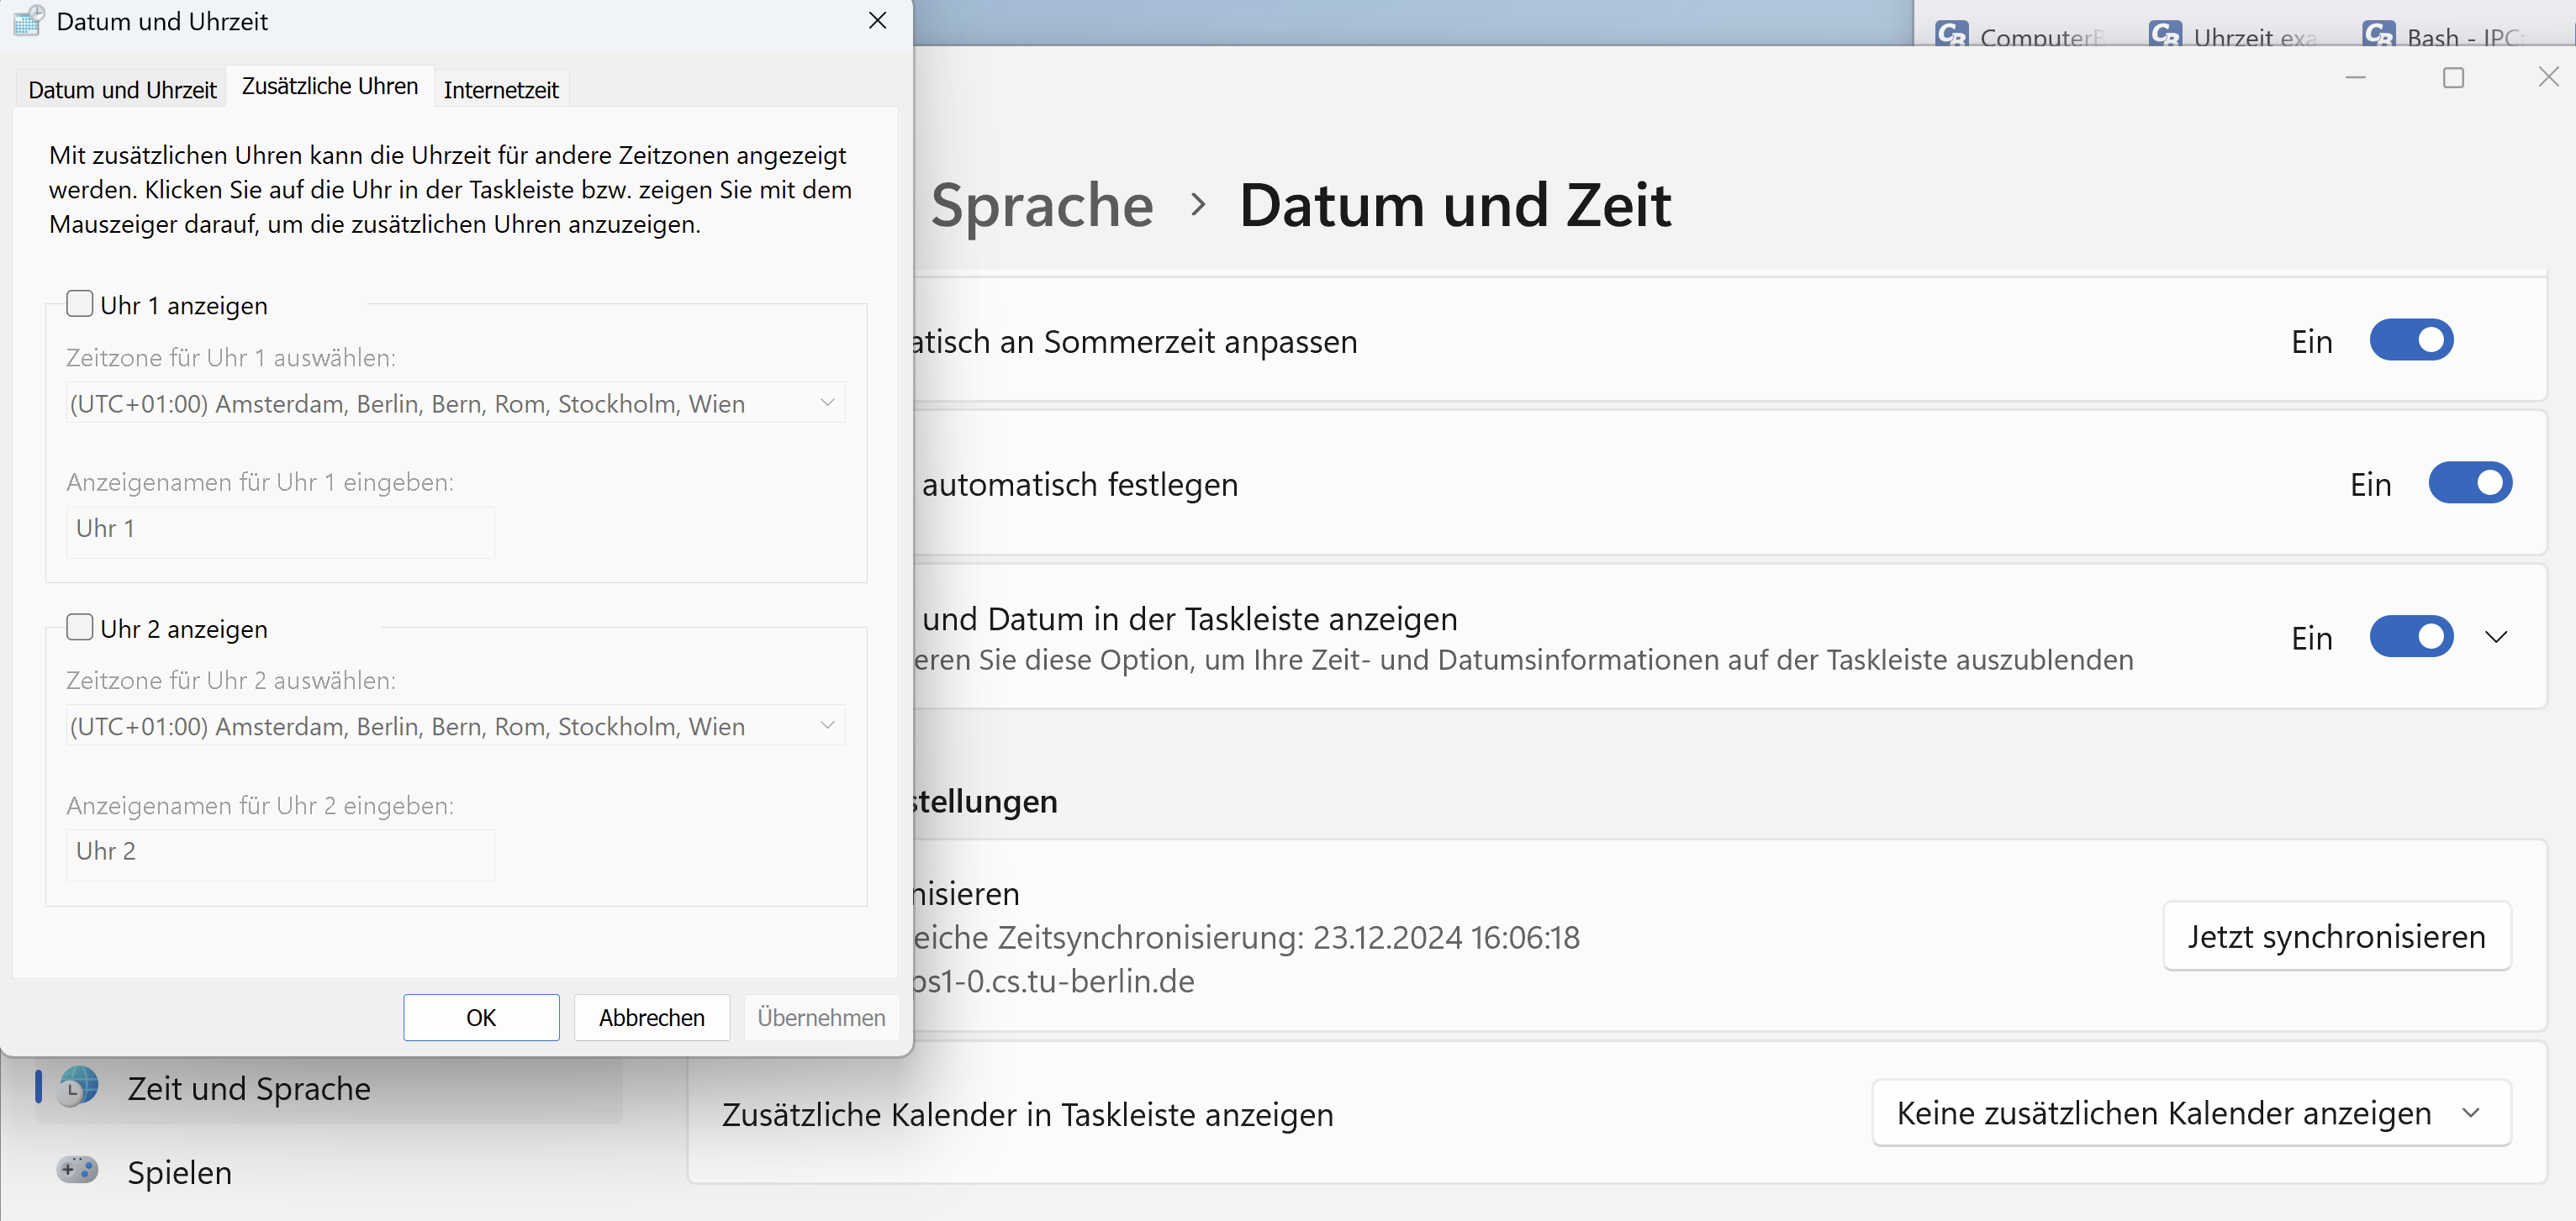The height and width of the screenshot is (1221, 2576).
Task: Click the Bash - IPC tab favicon
Action: click(2379, 36)
